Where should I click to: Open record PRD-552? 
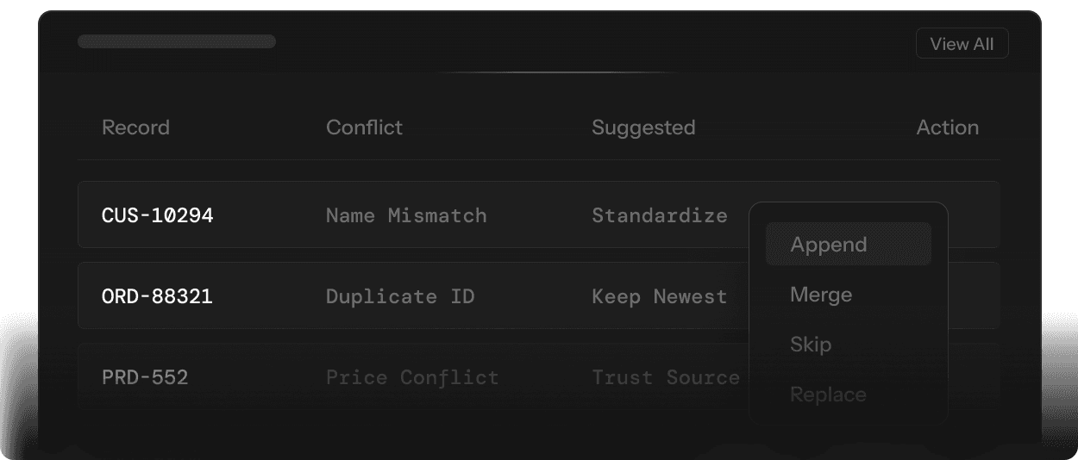[145, 377]
